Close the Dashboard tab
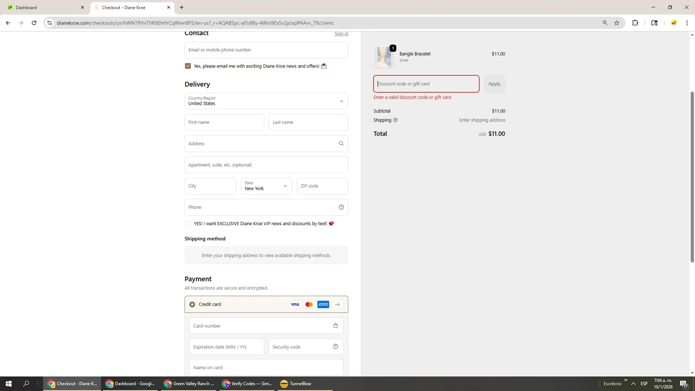 (82, 7)
